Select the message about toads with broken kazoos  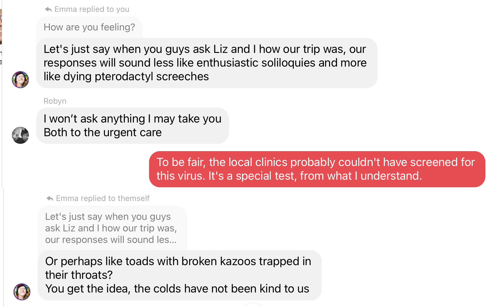[179, 275]
